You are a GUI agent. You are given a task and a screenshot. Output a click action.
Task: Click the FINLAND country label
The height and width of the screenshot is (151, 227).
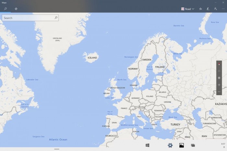click(160, 67)
